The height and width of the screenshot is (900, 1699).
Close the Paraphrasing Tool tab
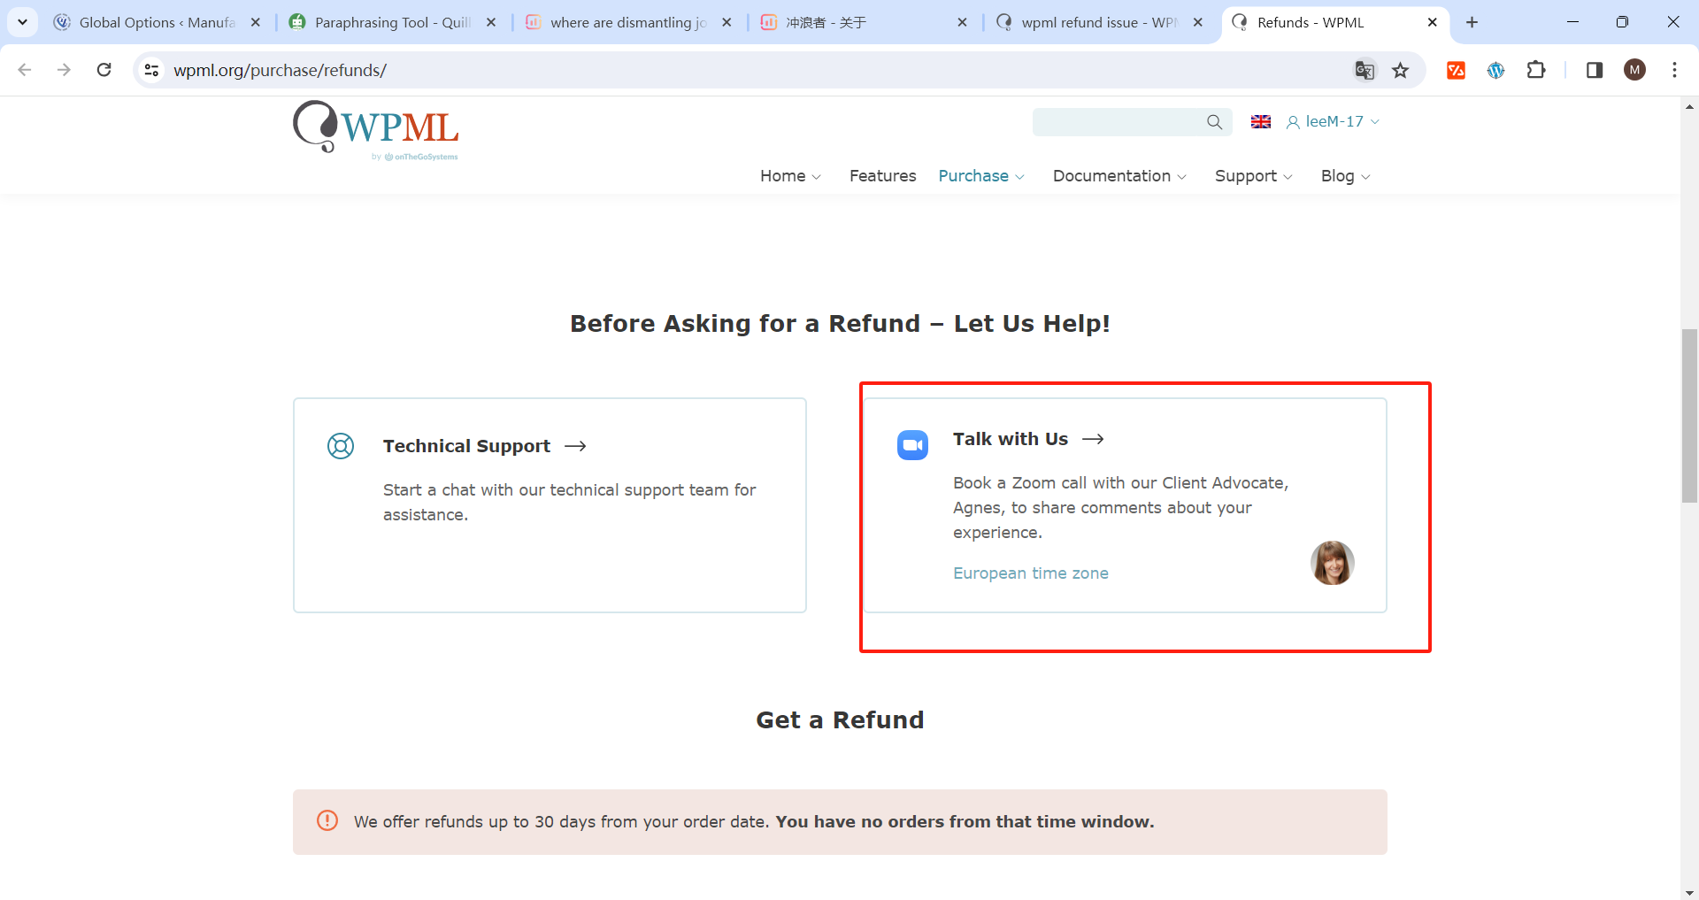pyautogui.click(x=491, y=22)
